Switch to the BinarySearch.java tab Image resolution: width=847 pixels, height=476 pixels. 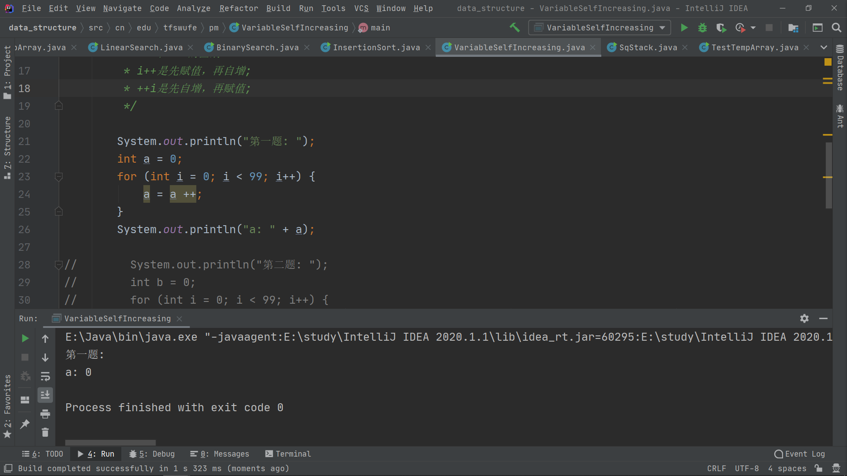tap(257, 48)
